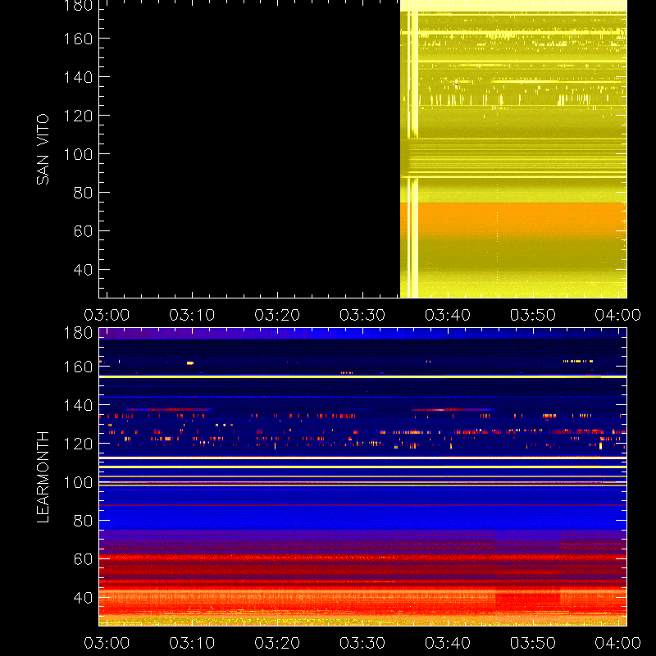The image size is (656, 656).
Task: Select the 140 tick label on SAN VITO axis
Action: tap(78, 77)
